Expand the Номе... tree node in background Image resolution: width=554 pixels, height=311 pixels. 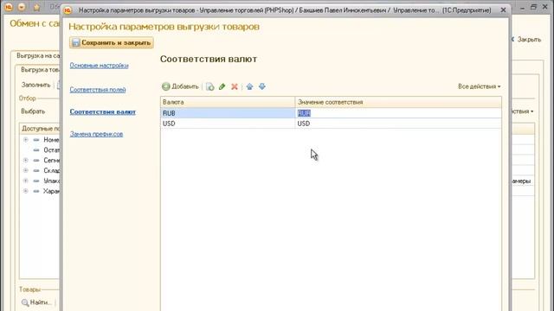coord(25,140)
